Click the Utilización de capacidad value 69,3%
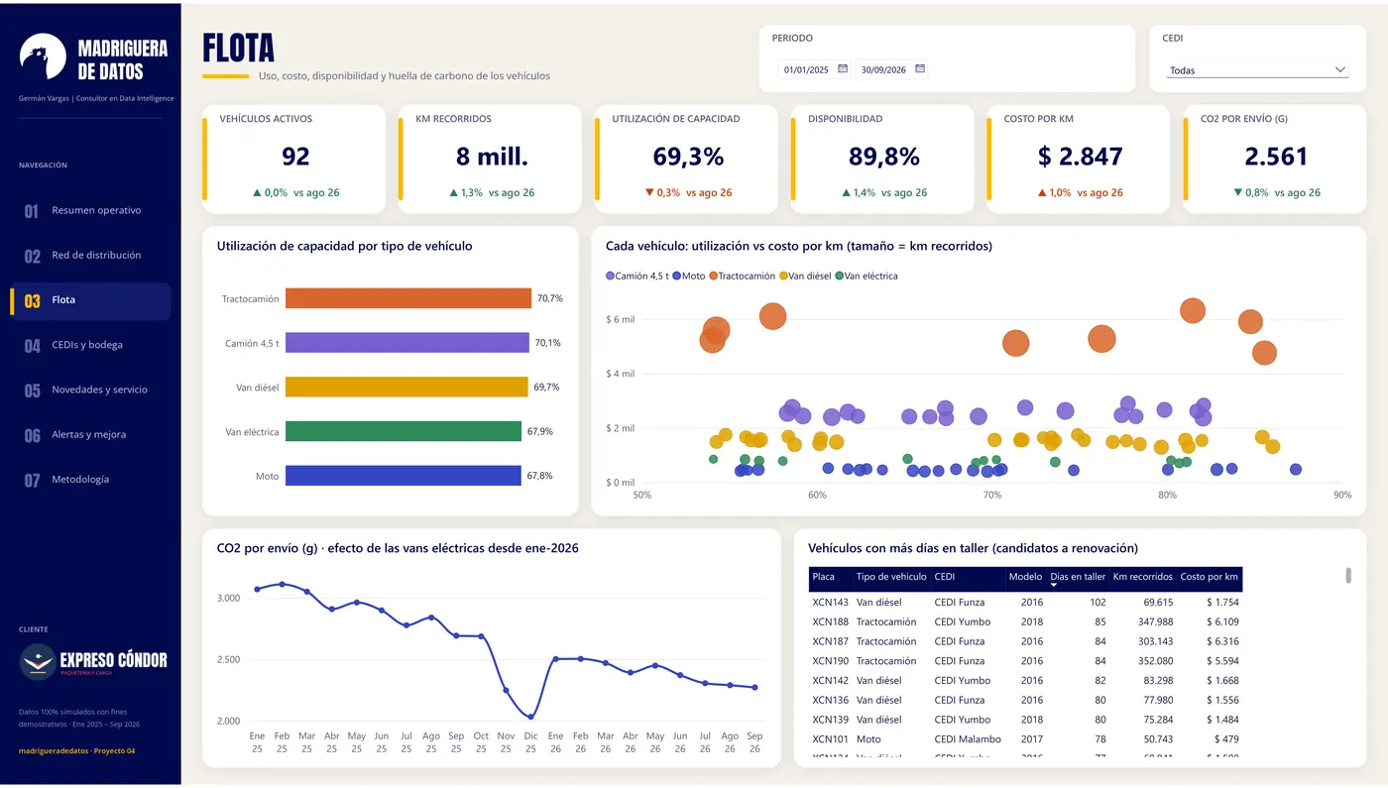 click(688, 157)
